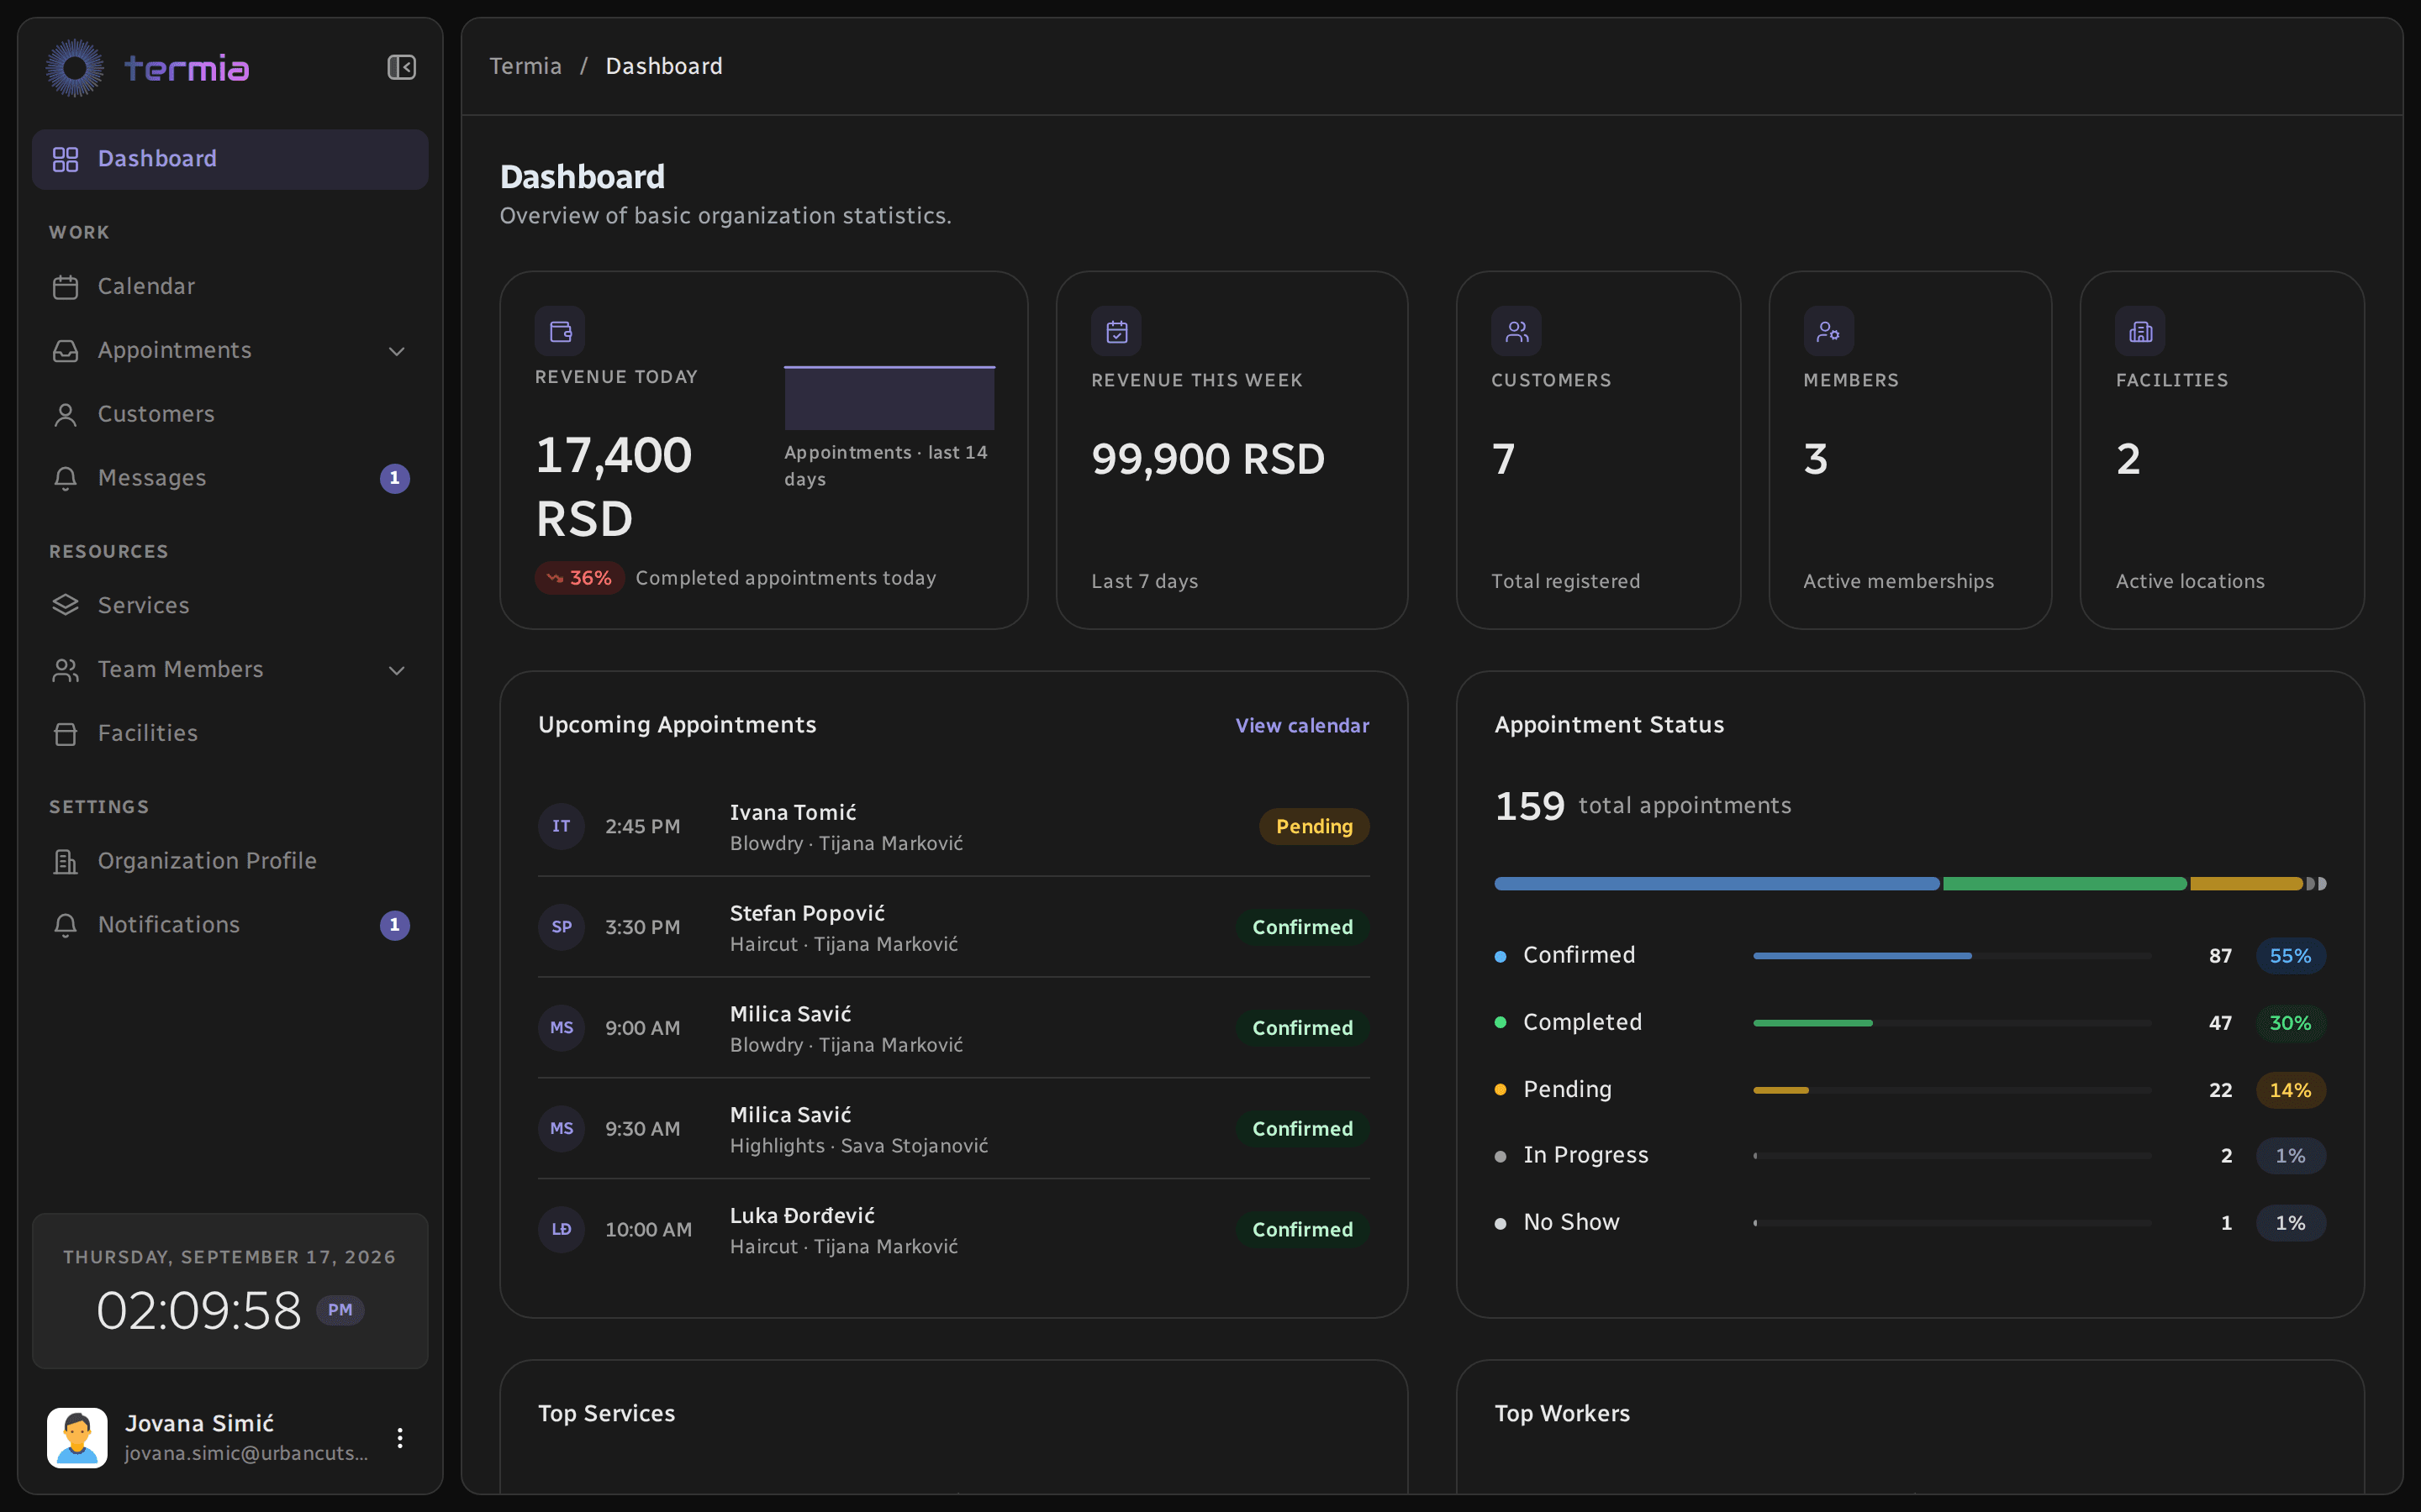Click the Messages unread badge

(394, 478)
